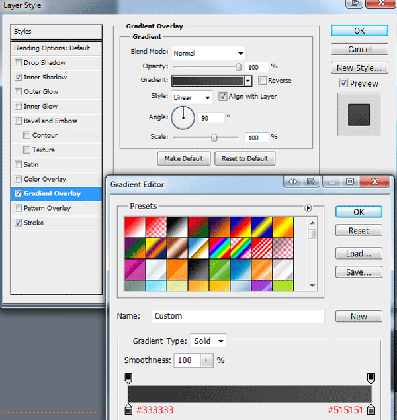
Task: Select the solid green gradient preset
Action: pos(220,270)
